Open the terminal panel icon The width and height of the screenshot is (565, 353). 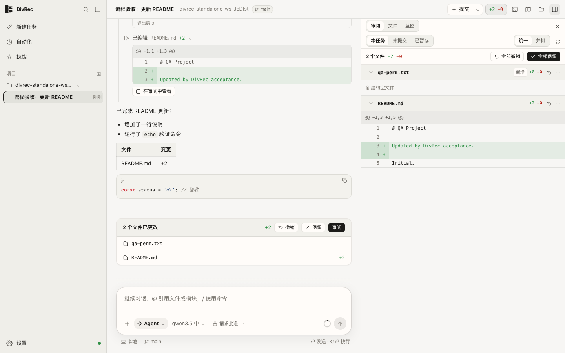point(515,9)
